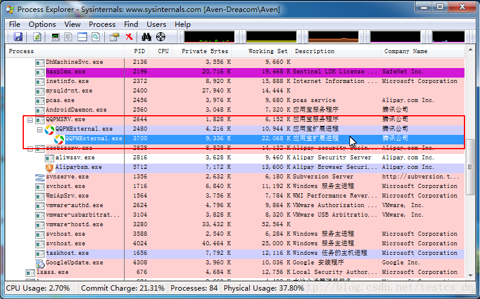Click the aliwssv.exe process icon
Screen dimensions: 480x299
(49, 158)
